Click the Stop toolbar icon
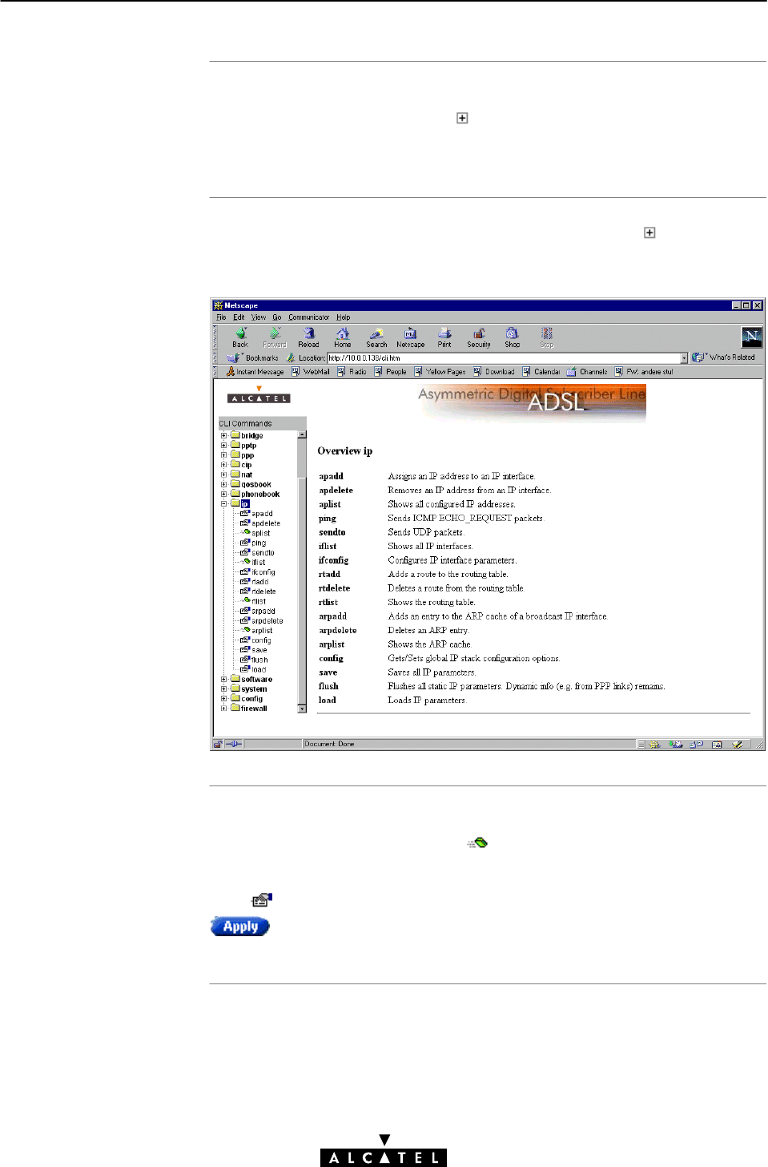Screen dimensions: 768x1167 pos(547,333)
